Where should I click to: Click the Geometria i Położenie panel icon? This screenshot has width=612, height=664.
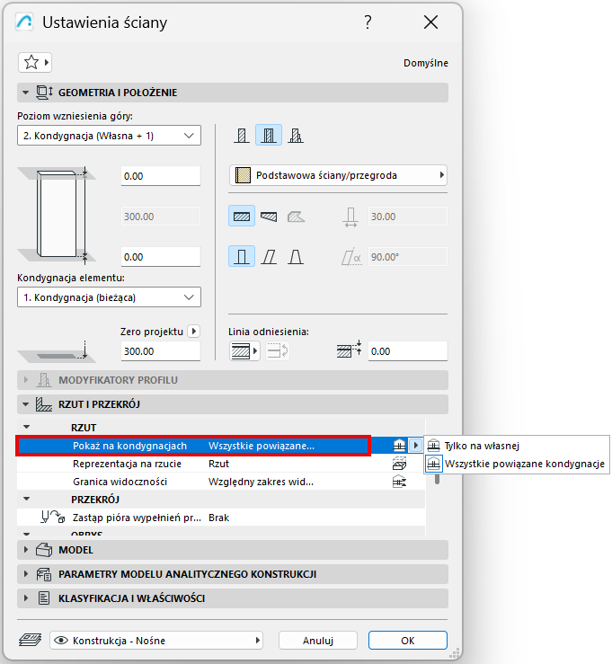pos(44,93)
